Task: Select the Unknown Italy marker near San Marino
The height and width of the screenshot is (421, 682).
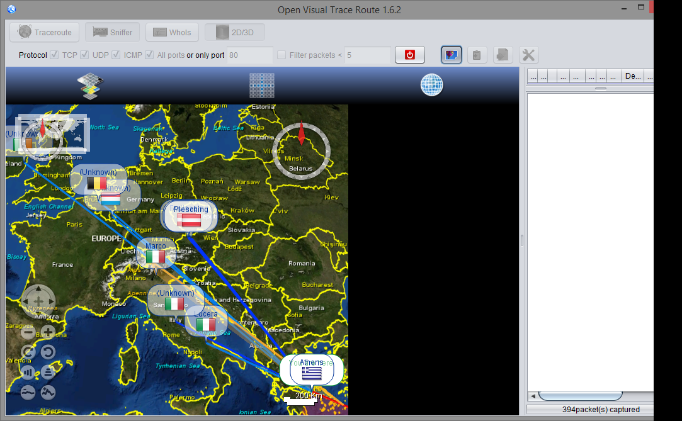Action: tap(175, 300)
